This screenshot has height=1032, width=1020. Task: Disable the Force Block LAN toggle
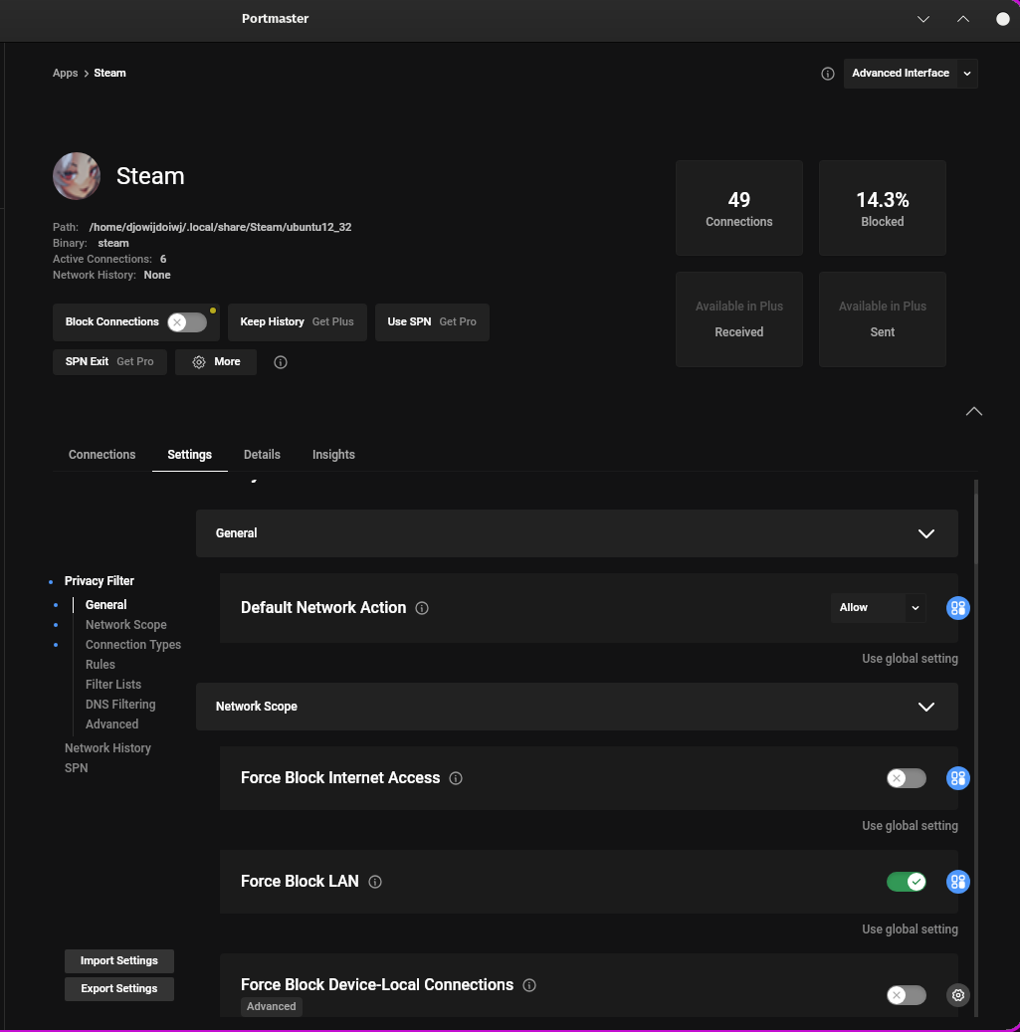[x=906, y=882]
